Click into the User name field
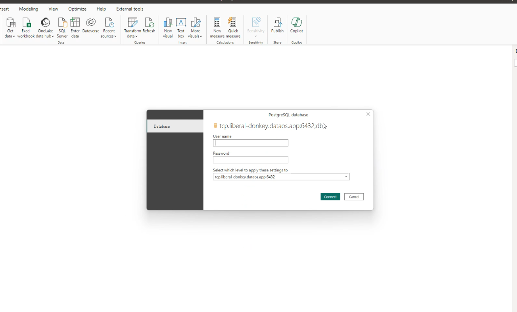The width and height of the screenshot is (517, 312). (x=251, y=143)
